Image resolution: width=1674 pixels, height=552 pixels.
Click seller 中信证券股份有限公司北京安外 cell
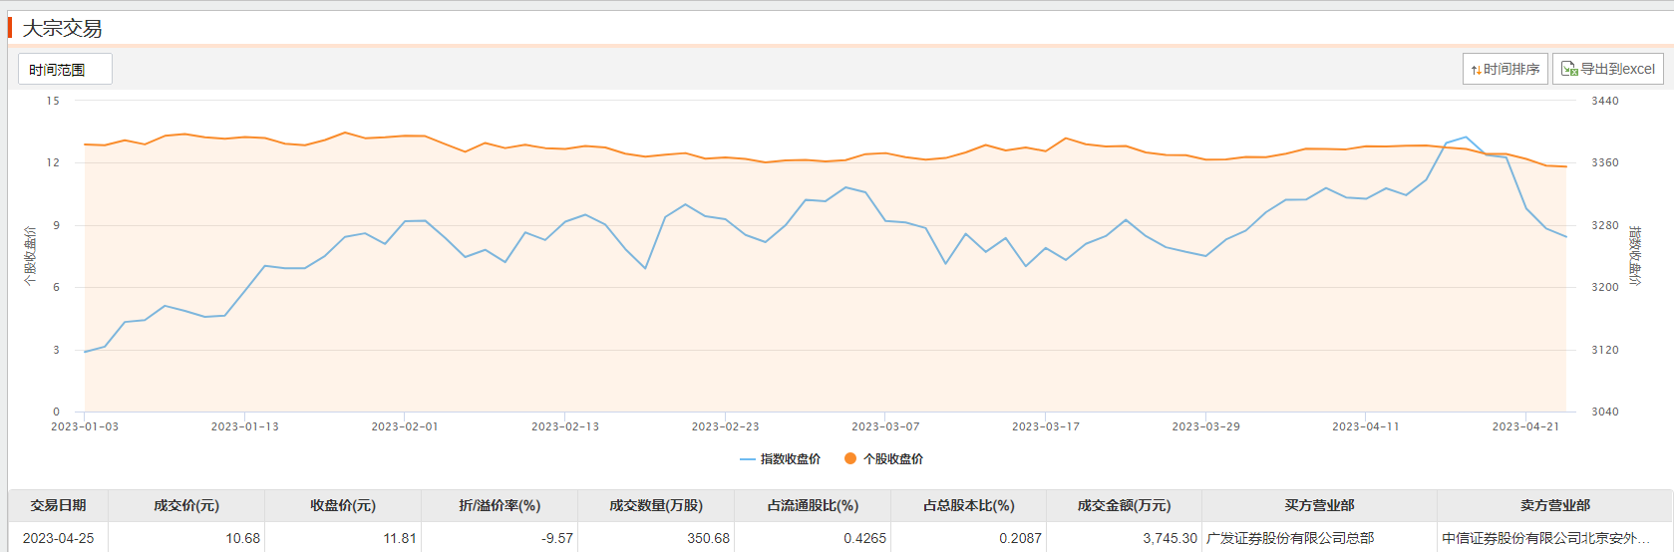click(1554, 538)
